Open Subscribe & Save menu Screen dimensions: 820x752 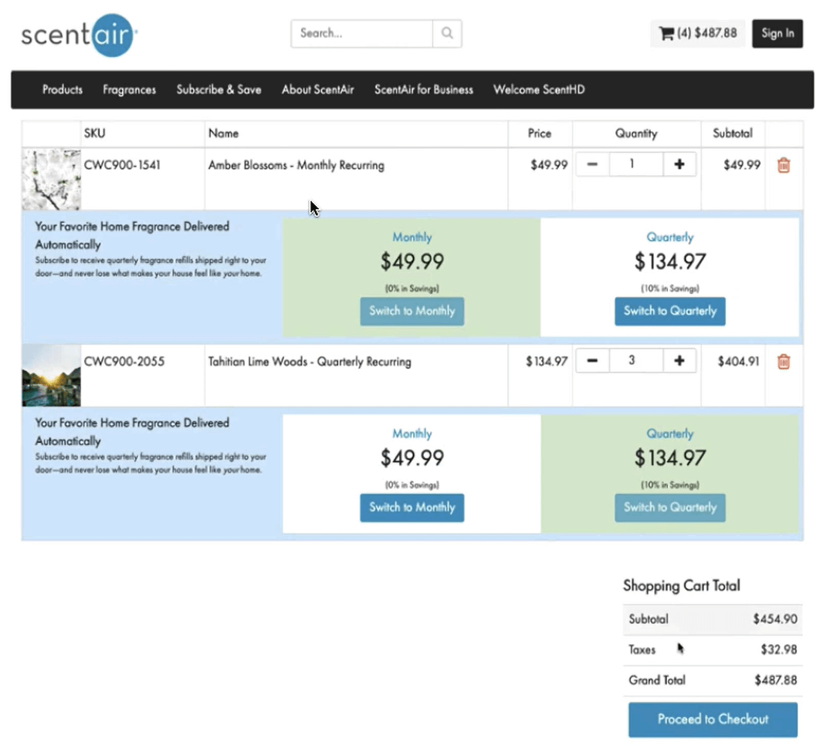[x=219, y=89]
